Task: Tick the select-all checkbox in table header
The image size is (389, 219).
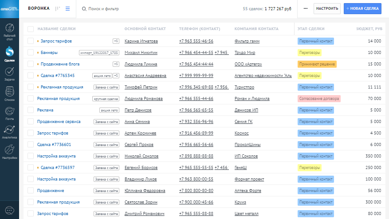Action: click(31, 29)
